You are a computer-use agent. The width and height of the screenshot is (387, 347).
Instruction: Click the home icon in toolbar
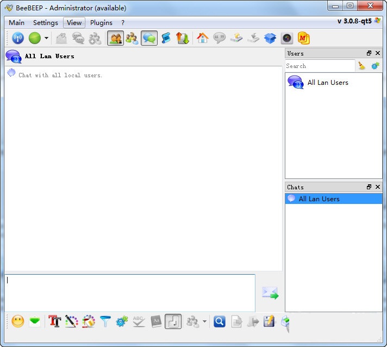(x=202, y=38)
